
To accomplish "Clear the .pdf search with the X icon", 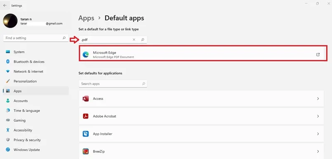I will pyautogui.click(x=134, y=39).
